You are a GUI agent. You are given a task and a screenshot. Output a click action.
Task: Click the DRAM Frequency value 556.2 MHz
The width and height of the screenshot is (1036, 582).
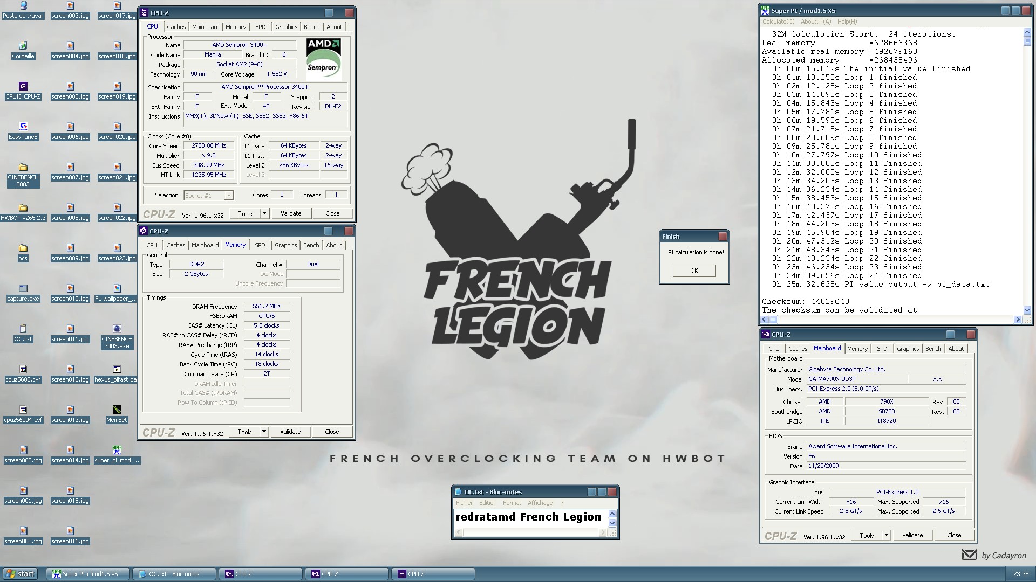tap(267, 306)
